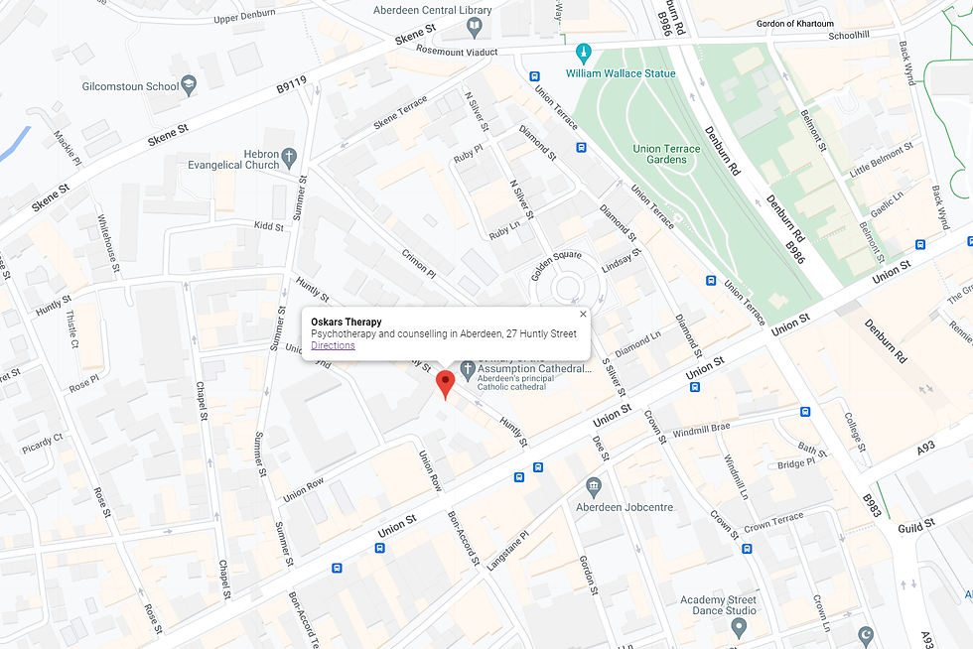Click the red Oskars Therapy location pin
The height and width of the screenshot is (649, 973).
[446, 385]
